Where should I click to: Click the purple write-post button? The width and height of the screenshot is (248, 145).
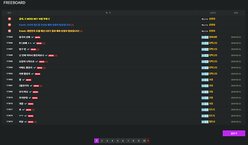tap(234, 133)
